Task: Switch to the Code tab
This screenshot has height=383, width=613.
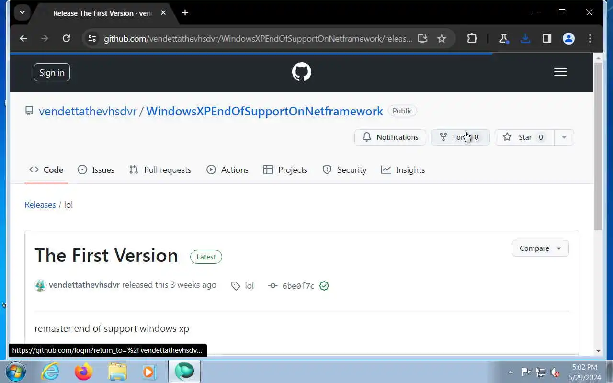Action: (46, 170)
